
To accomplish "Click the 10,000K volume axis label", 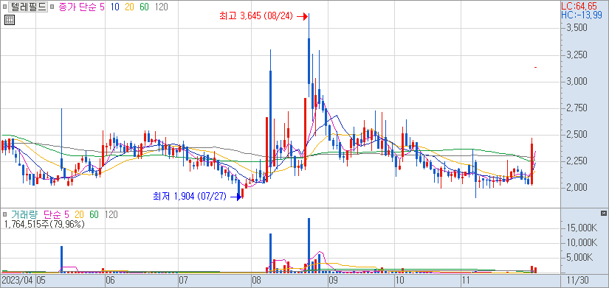I will coord(581,243).
